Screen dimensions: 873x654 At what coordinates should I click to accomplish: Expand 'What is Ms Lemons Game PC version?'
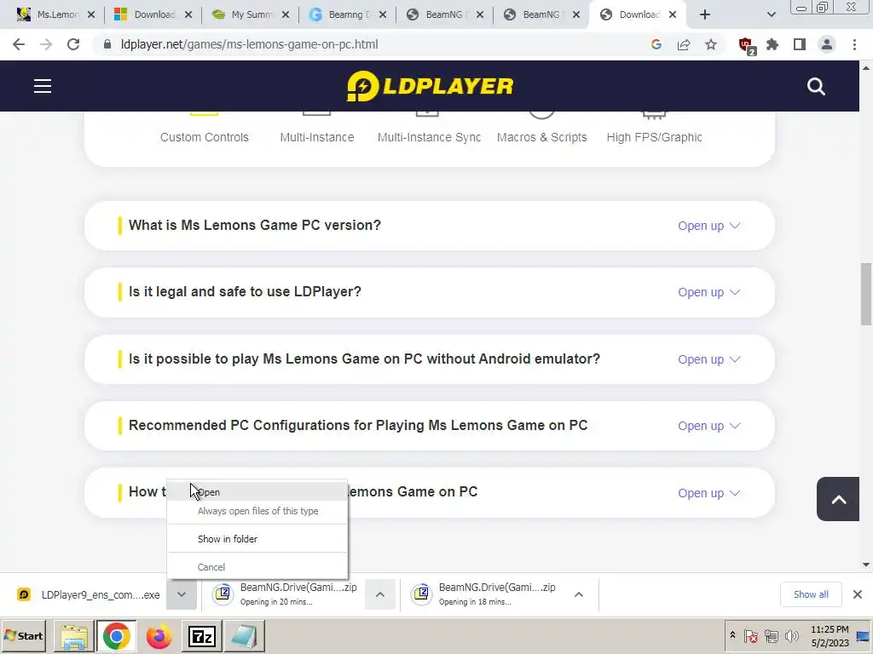(x=708, y=226)
